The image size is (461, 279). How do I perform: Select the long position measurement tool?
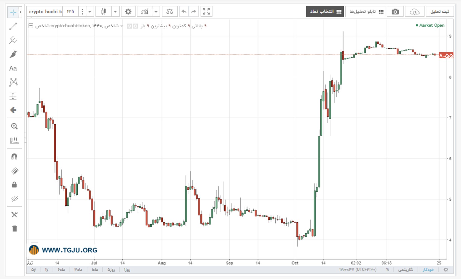pyautogui.click(x=13, y=96)
